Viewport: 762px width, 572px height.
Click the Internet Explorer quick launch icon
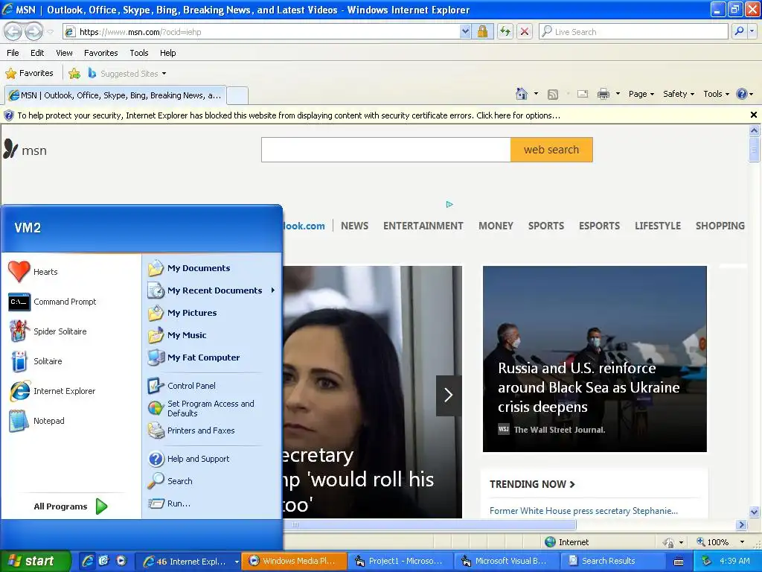88,561
